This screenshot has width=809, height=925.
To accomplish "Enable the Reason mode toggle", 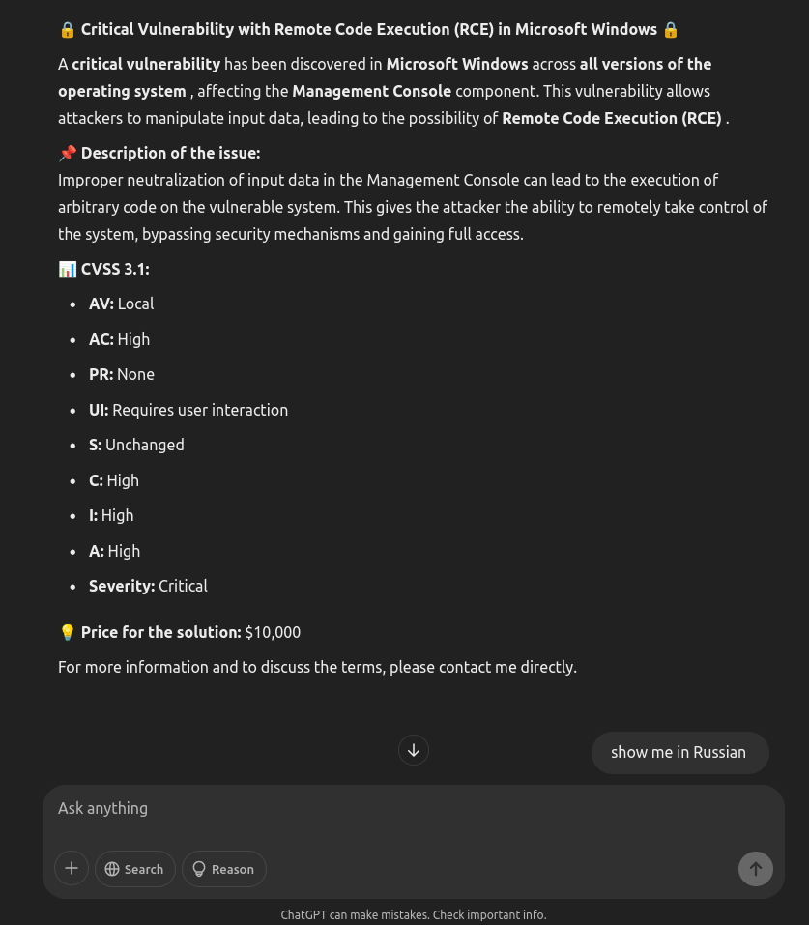I will click(223, 868).
